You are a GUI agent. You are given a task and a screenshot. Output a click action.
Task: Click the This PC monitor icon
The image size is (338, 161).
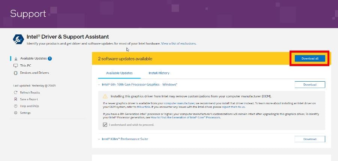coord(16,66)
